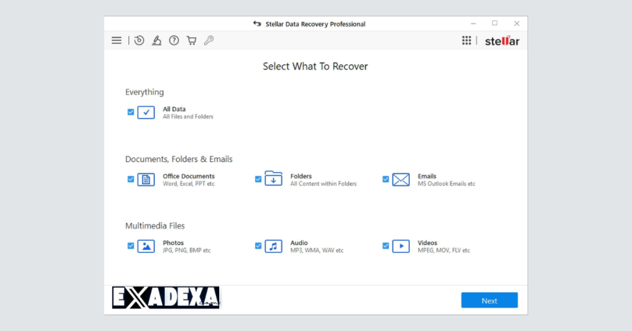Click the "Folders" label
Screen dimensions: 632x331
pos(301,176)
